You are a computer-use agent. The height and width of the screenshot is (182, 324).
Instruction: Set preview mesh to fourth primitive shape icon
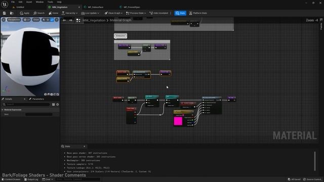(55, 95)
